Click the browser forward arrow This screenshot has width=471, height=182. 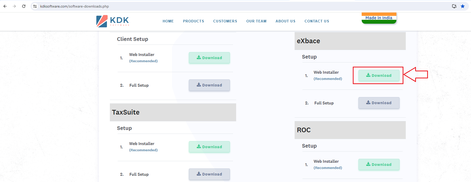coord(14,6)
